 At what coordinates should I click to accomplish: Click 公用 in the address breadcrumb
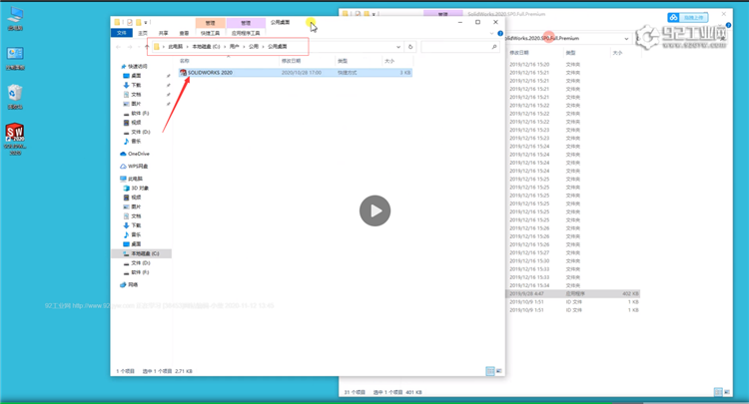[254, 47]
